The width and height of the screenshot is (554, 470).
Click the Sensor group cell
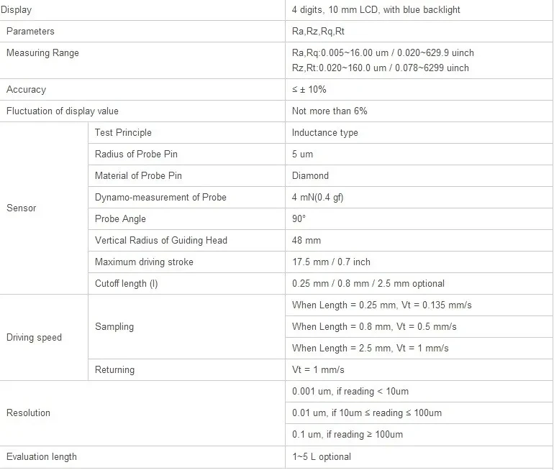[21, 208]
